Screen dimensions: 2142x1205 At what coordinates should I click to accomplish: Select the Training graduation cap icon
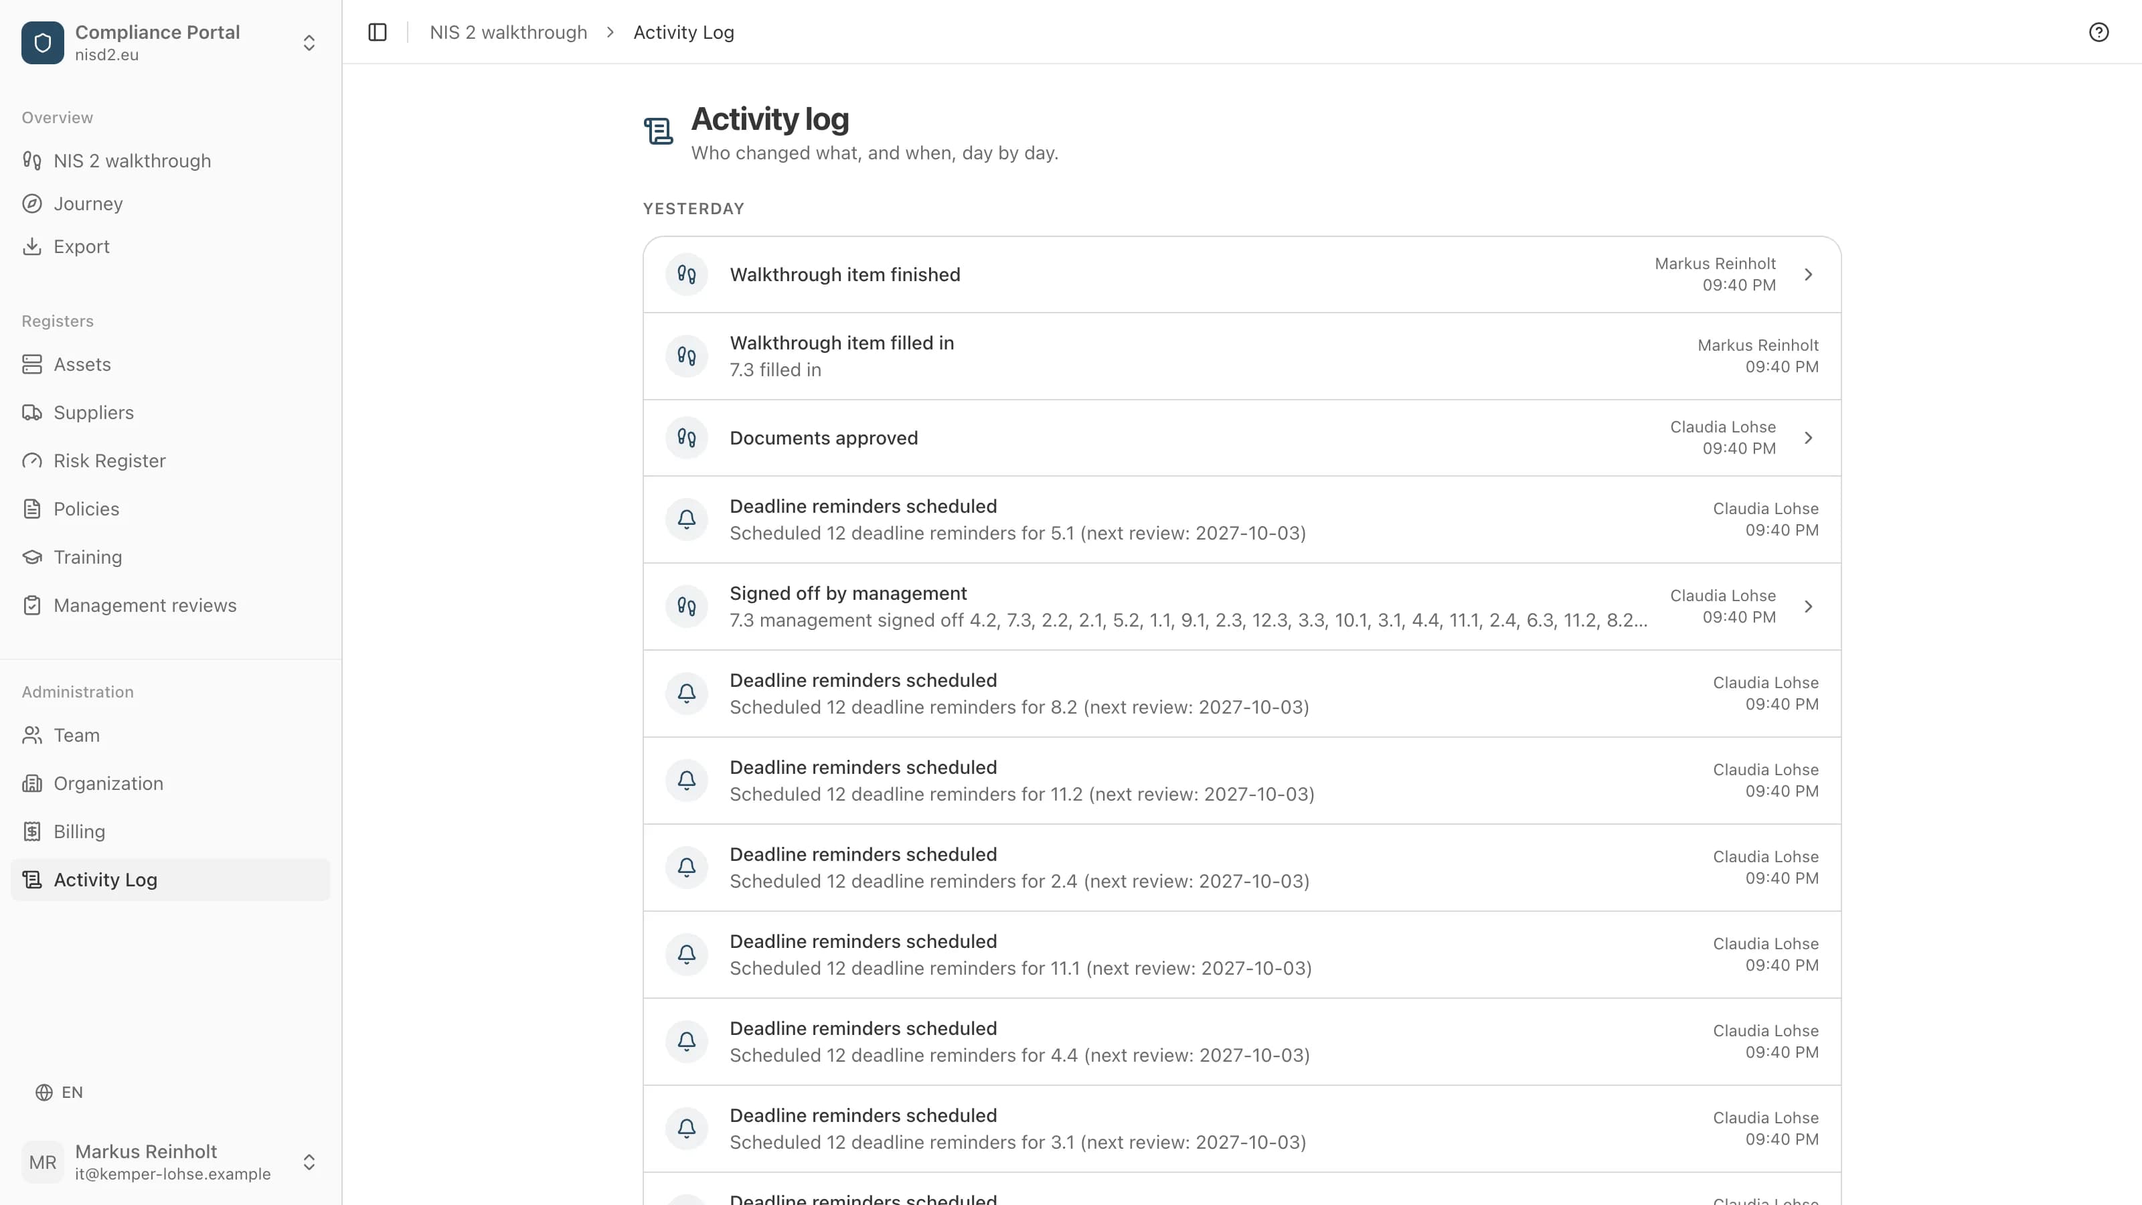pyautogui.click(x=32, y=557)
